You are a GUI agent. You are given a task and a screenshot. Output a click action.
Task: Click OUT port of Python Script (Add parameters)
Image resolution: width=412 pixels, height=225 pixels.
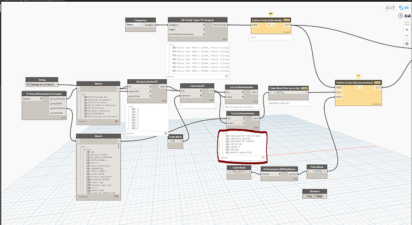click(378, 87)
